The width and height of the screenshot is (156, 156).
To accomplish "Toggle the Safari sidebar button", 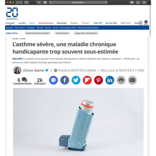I will [26, 2].
